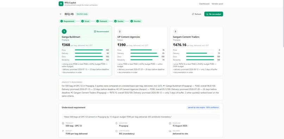
Task: Click the budget rupee icon
Action: (63, 131)
